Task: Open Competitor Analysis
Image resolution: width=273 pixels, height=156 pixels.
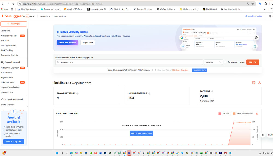Action: coord(9,55)
